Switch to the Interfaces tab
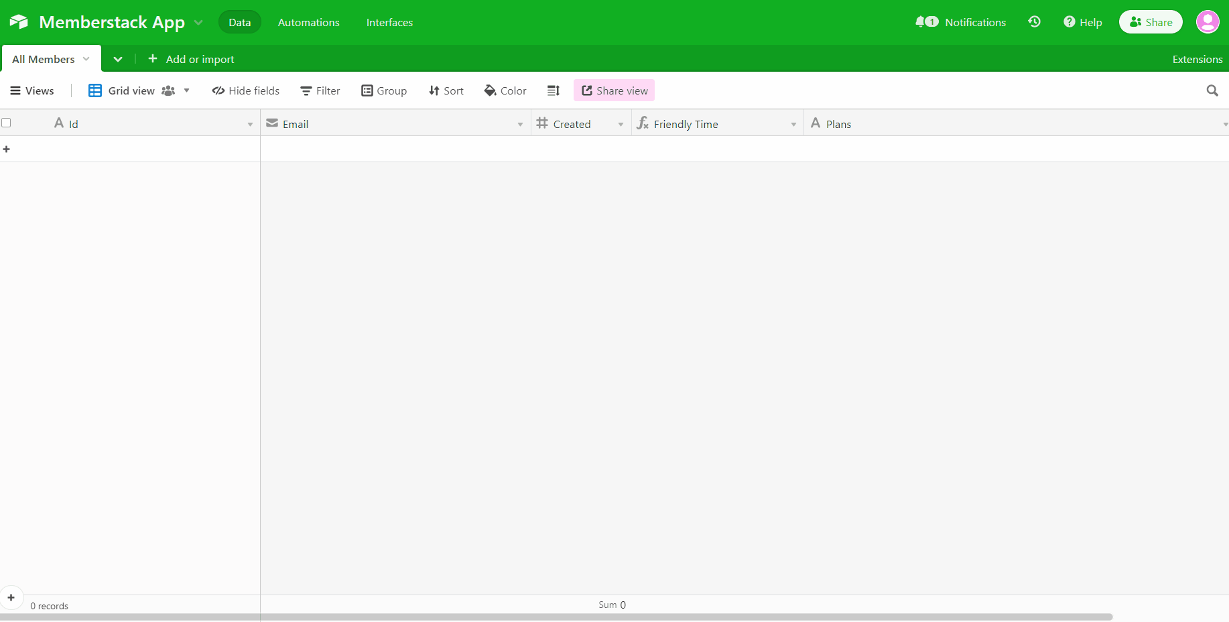Screen dimensions: 1229x622 389,22
